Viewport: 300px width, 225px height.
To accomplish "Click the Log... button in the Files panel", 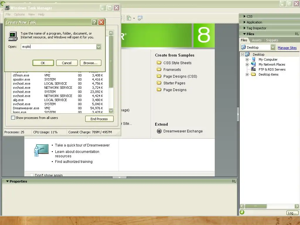I will click(x=292, y=213).
